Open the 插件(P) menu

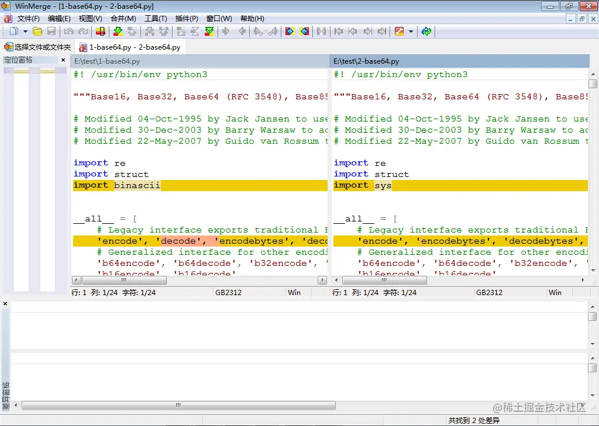[x=187, y=19]
